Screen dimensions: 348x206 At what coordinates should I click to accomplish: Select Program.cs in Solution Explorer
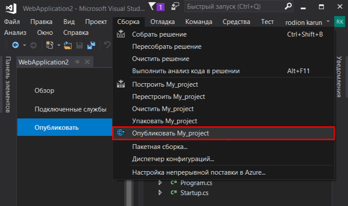[x=196, y=182]
